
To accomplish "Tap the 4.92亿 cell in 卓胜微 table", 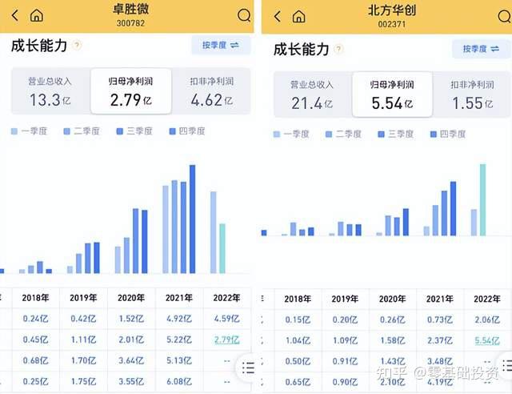I will tap(179, 319).
